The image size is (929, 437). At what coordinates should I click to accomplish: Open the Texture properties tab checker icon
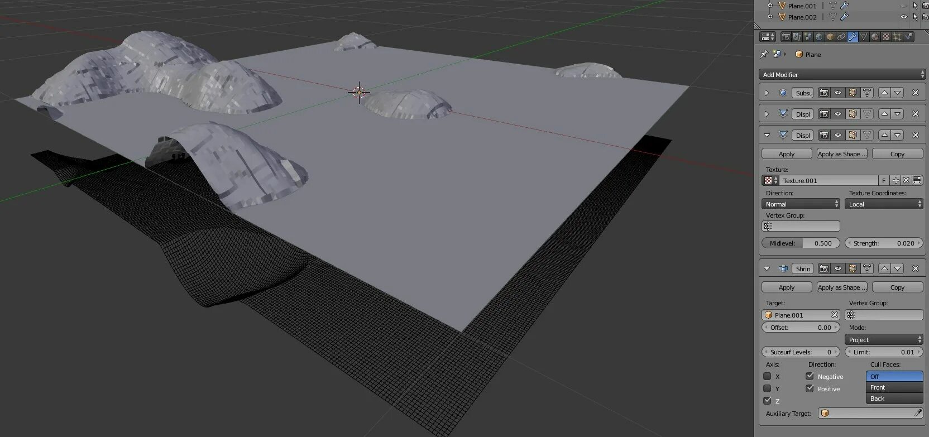[x=886, y=37]
